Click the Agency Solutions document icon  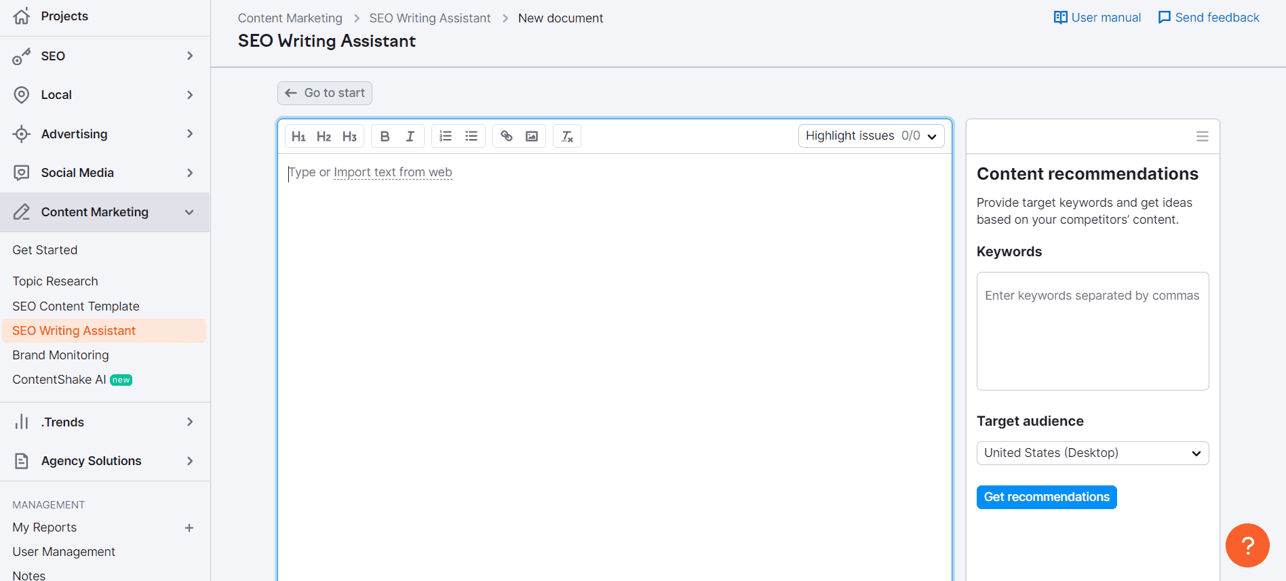pyautogui.click(x=22, y=461)
